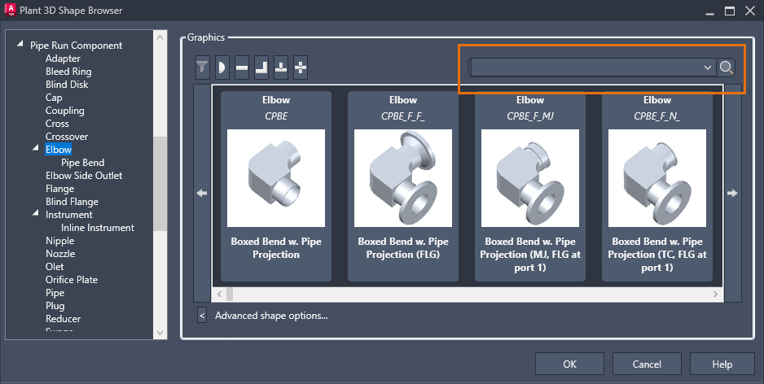Toggle the half-circle end type filter
The height and width of the screenshot is (384, 764).
[x=222, y=68]
